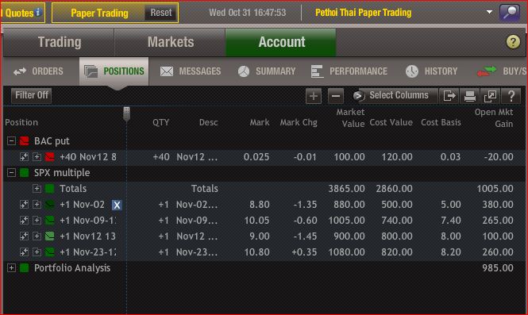Viewport: 528px width, 315px height.
Task: Print the positions list via printer icon
Action: click(x=470, y=96)
